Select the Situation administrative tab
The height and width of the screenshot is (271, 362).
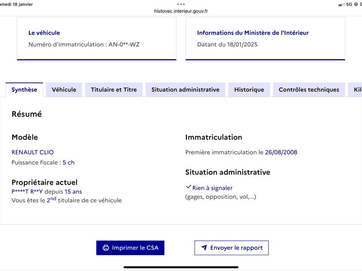click(186, 89)
